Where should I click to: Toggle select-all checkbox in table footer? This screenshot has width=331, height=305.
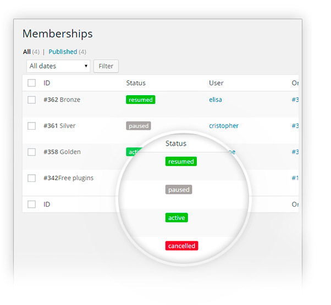[32, 204]
